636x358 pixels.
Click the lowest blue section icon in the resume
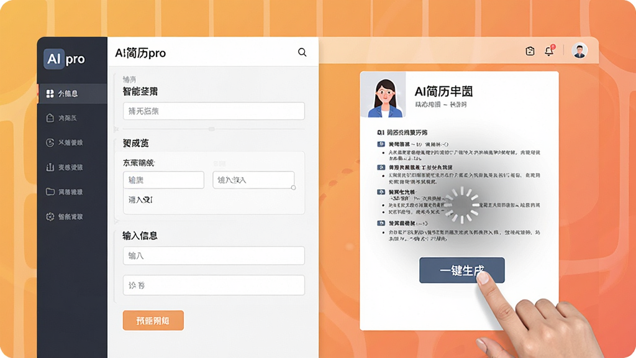pyautogui.click(x=381, y=223)
